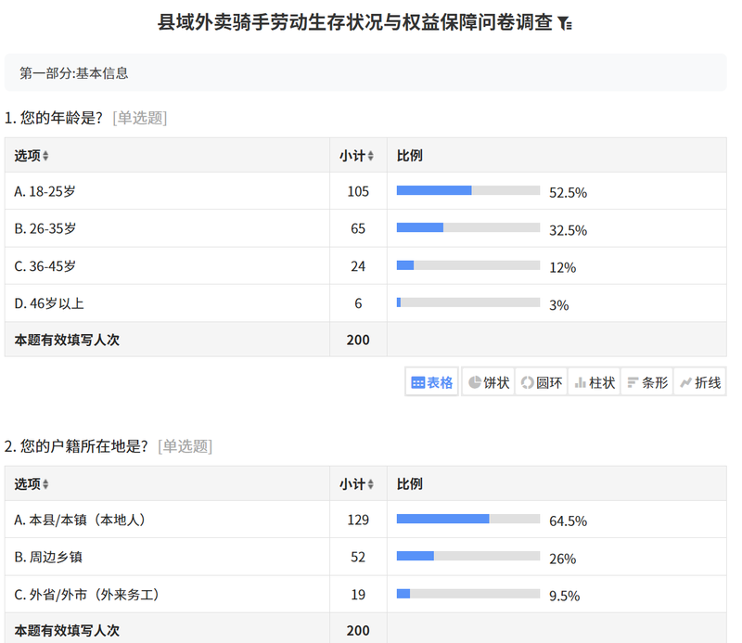Click the 本县/本镇 proportion bar
This screenshot has width=742, height=643.
467,520
